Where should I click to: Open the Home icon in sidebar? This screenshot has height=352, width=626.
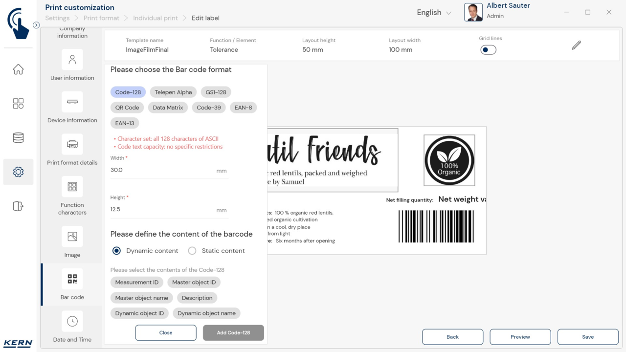pyautogui.click(x=18, y=69)
